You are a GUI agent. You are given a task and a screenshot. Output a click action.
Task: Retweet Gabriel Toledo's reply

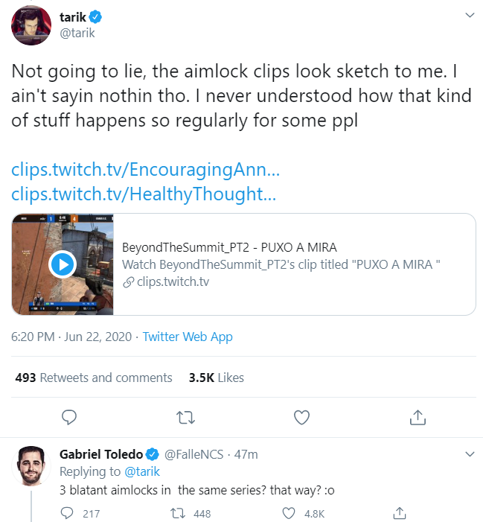click(x=179, y=513)
